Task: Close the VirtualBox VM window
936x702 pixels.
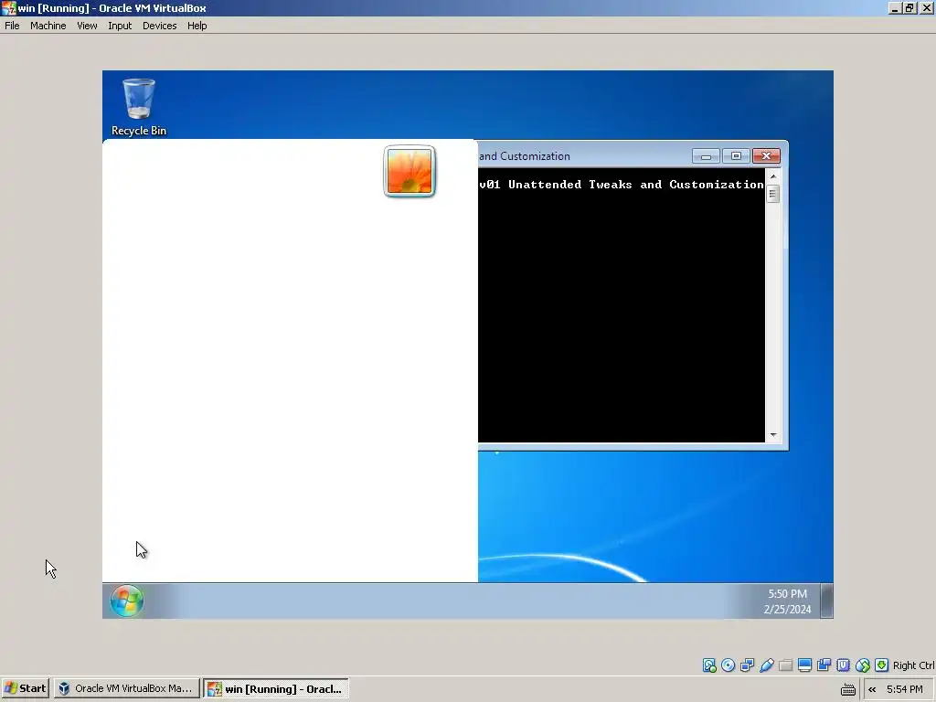Action: (x=926, y=7)
